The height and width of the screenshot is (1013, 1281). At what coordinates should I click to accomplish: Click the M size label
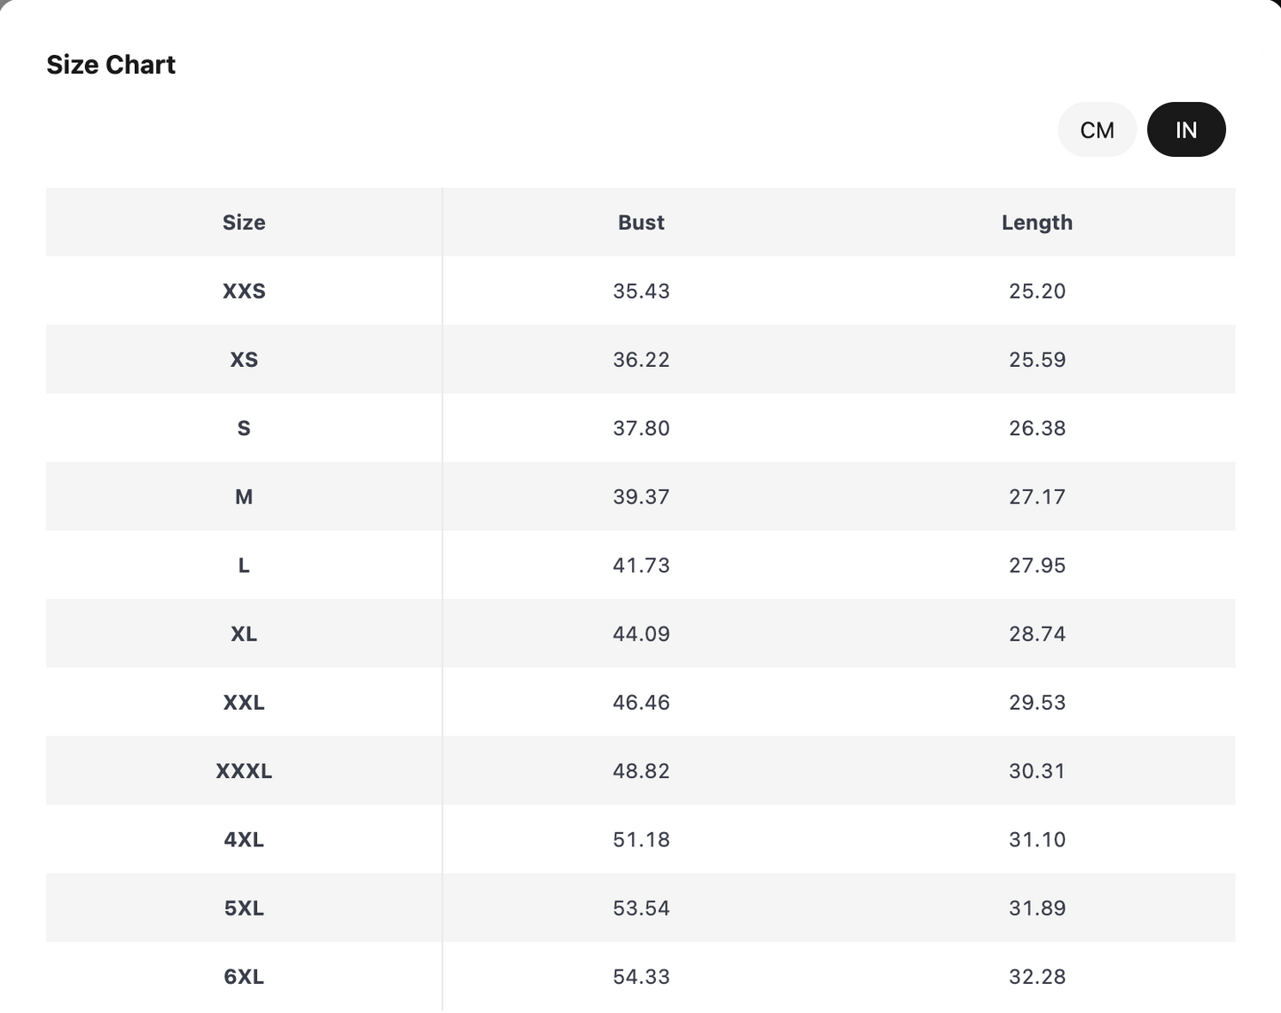click(244, 497)
